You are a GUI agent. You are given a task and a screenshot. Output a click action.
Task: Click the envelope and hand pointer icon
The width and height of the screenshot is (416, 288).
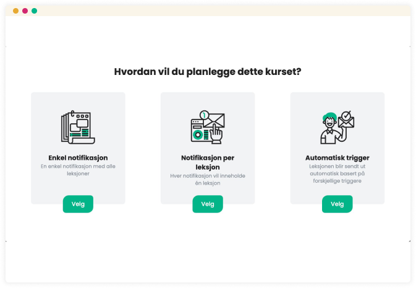[208, 128]
